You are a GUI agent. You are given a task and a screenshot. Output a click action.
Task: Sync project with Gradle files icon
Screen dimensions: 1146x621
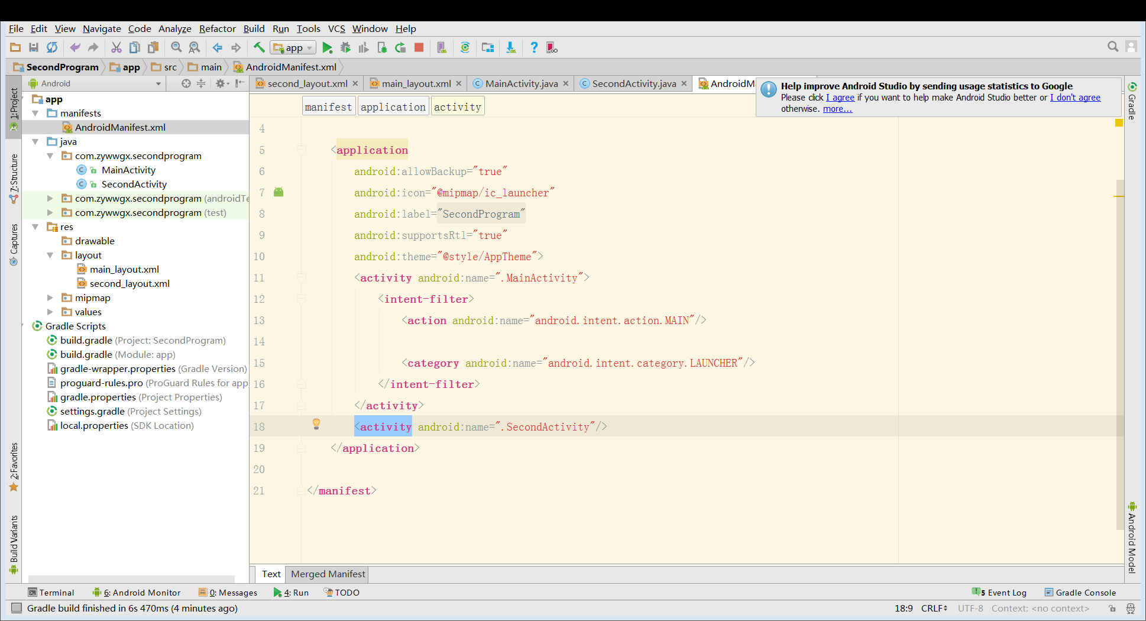click(465, 48)
